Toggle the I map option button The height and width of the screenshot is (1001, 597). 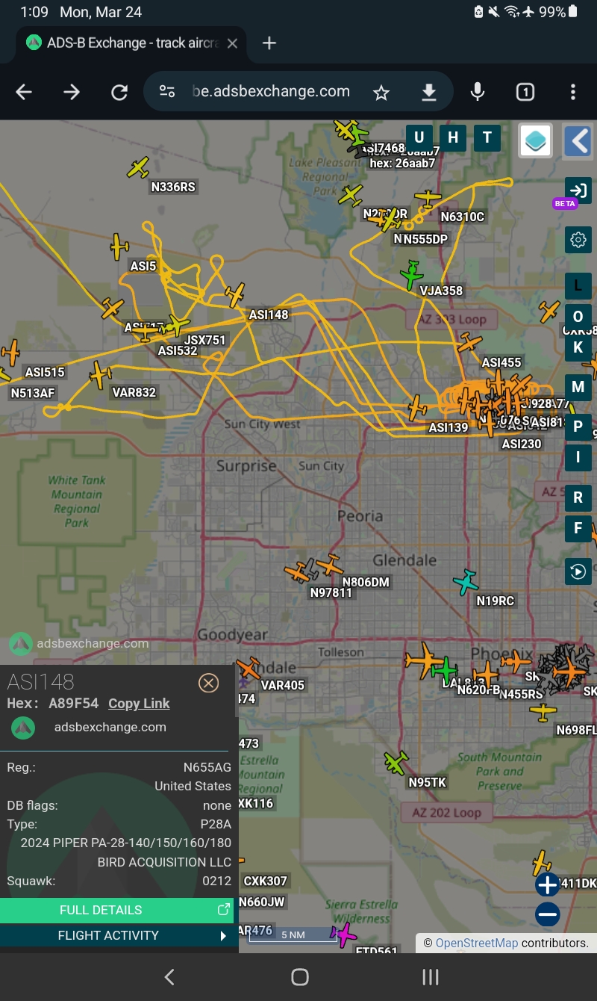pyautogui.click(x=578, y=458)
